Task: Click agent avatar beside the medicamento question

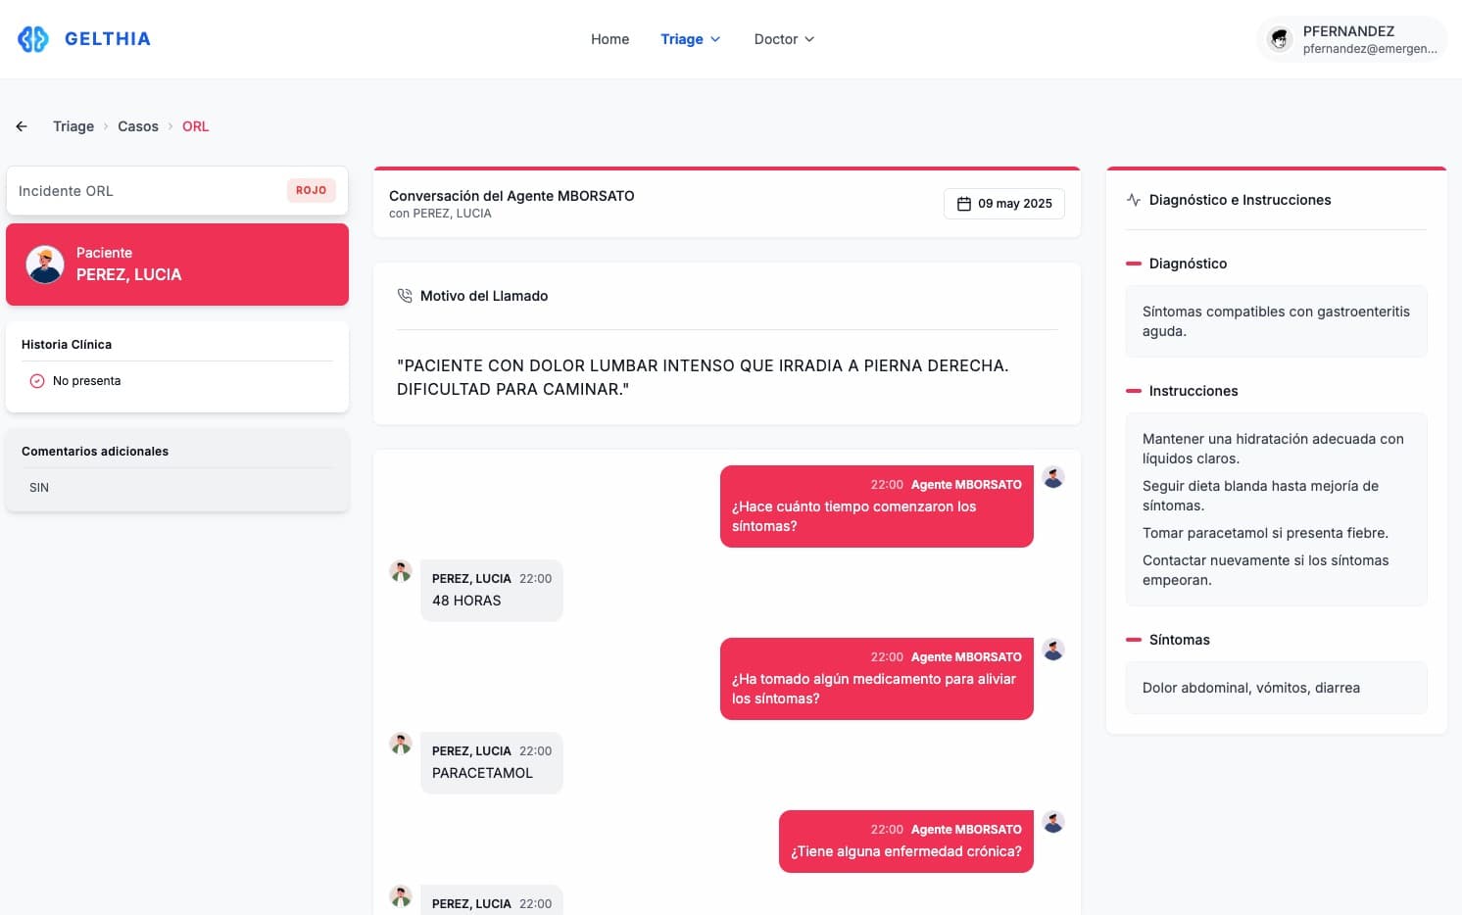Action: 1053,650
